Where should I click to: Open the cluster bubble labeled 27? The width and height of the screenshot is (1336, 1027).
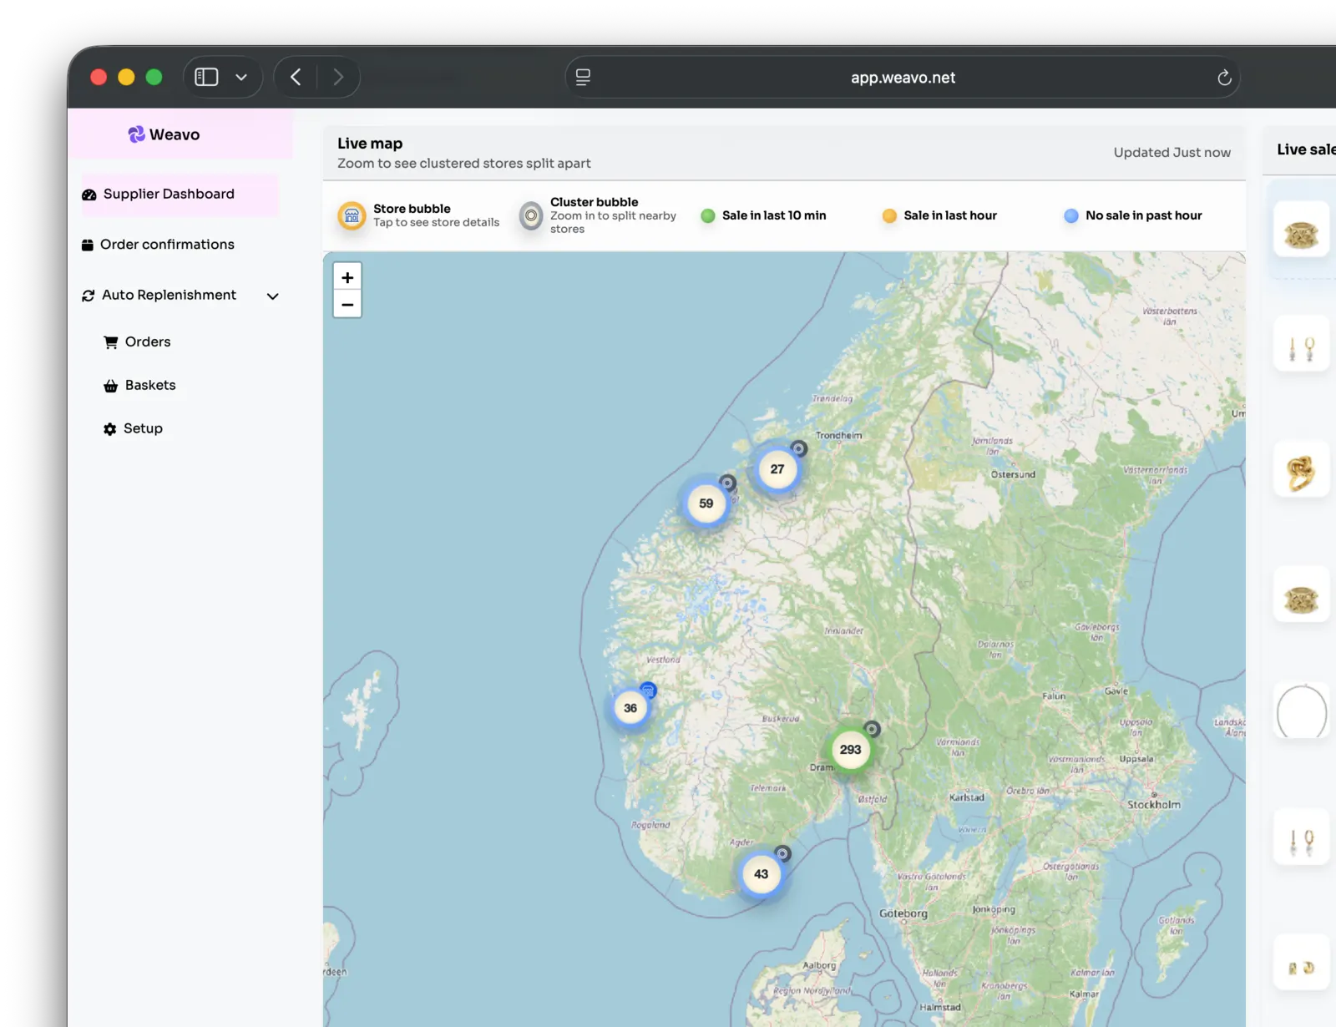pos(777,469)
